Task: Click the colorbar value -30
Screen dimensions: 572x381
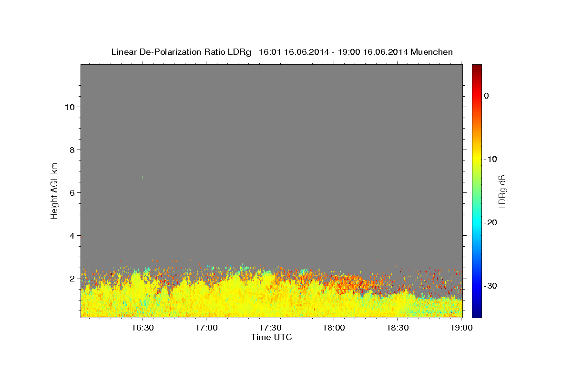Action: pos(490,286)
